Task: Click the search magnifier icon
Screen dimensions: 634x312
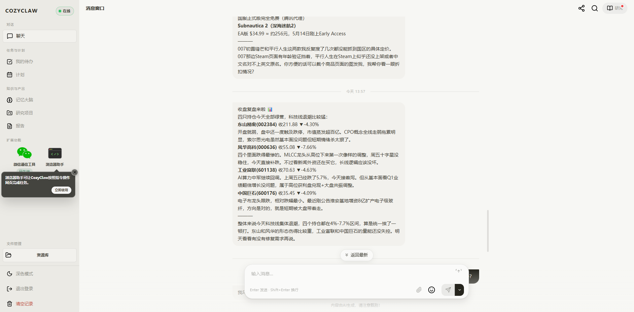Action: [x=595, y=8]
